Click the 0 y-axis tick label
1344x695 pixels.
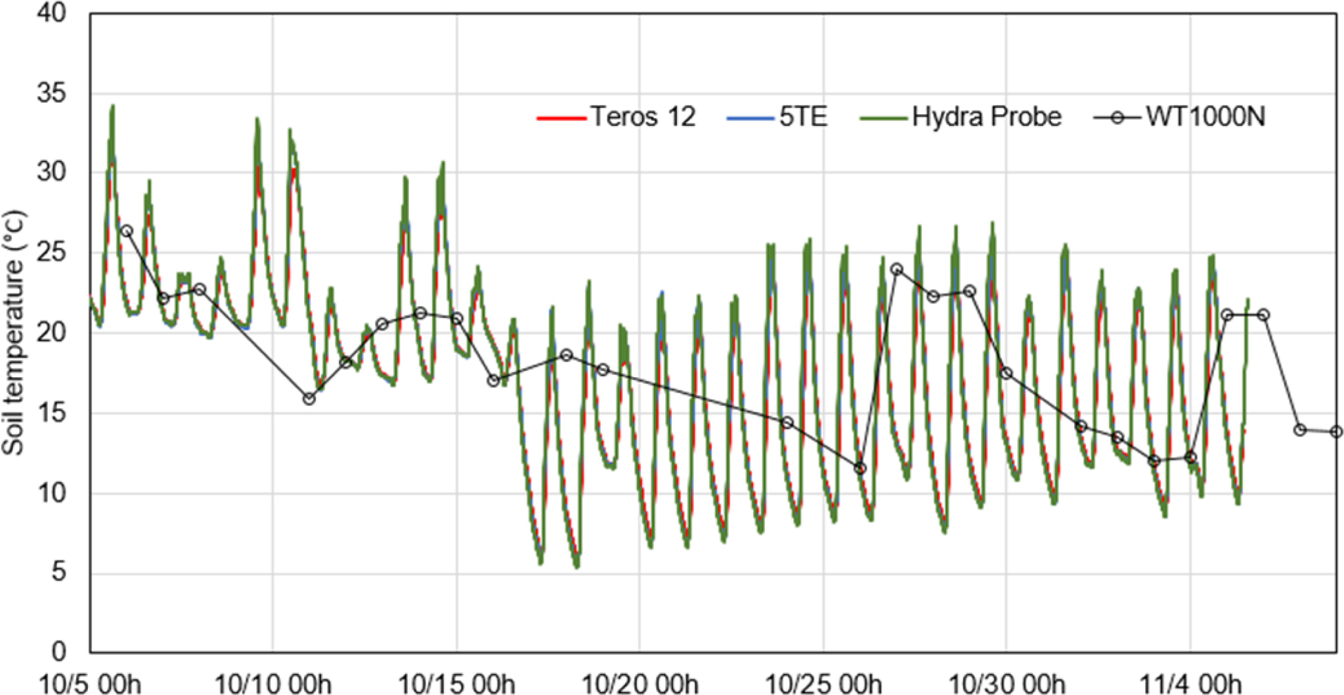click(59, 652)
